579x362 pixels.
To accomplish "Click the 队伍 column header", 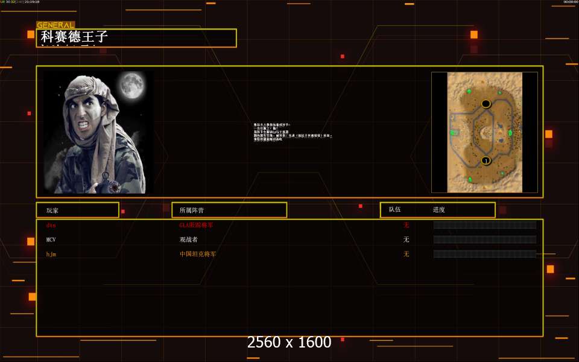I will click(394, 209).
